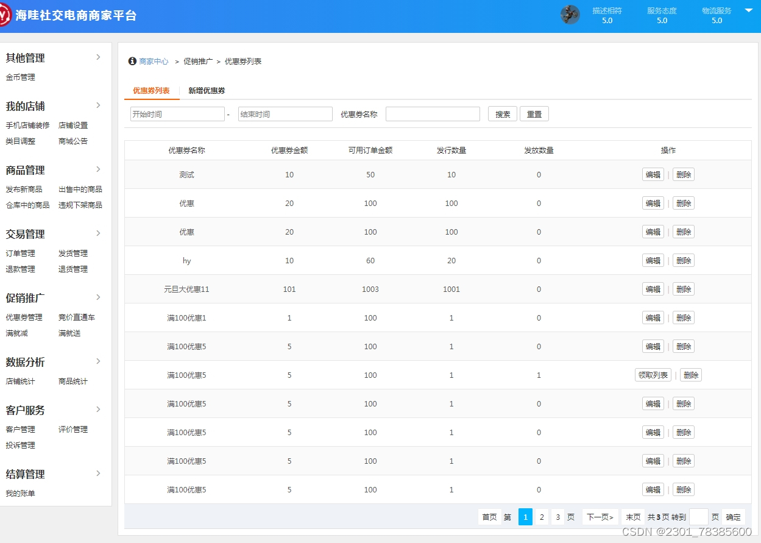Select the 元旦大优惠11 name cell

(x=186, y=289)
